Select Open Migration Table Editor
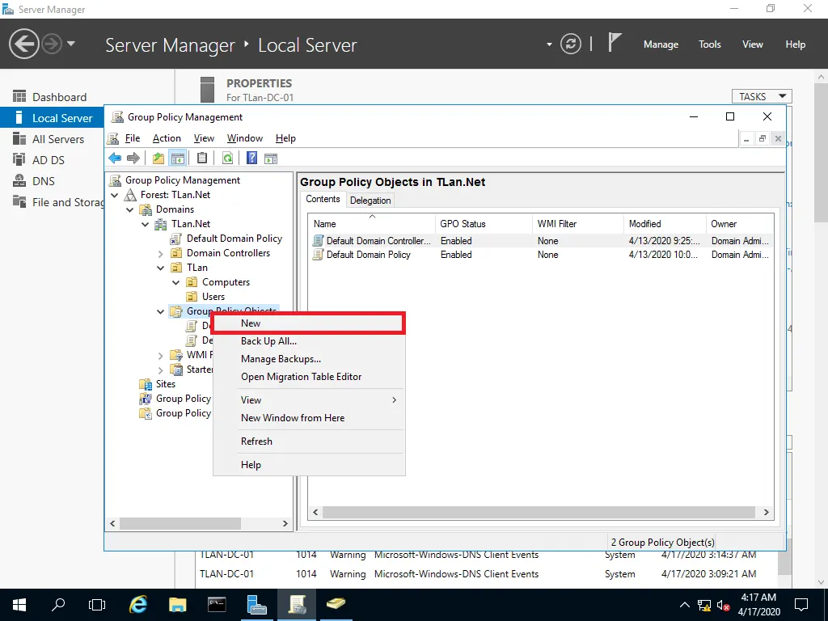Image resolution: width=828 pixels, height=621 pixels. (309, 377)
